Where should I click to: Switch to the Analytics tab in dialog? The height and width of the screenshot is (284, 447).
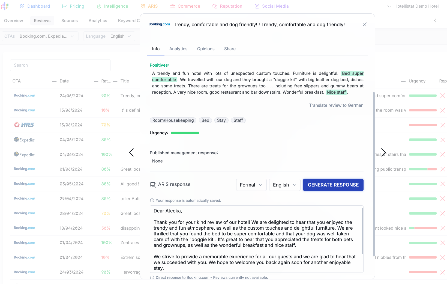tap(178, 49)
